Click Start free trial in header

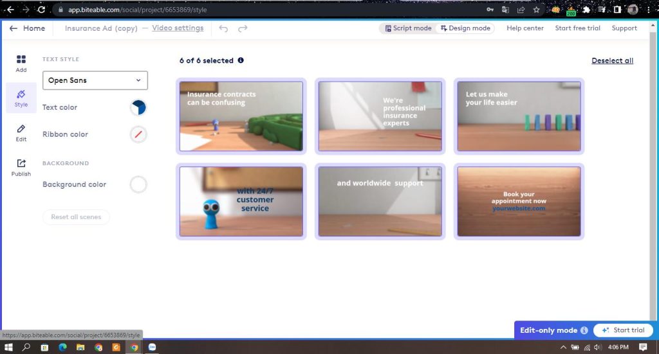coord(577,28)
